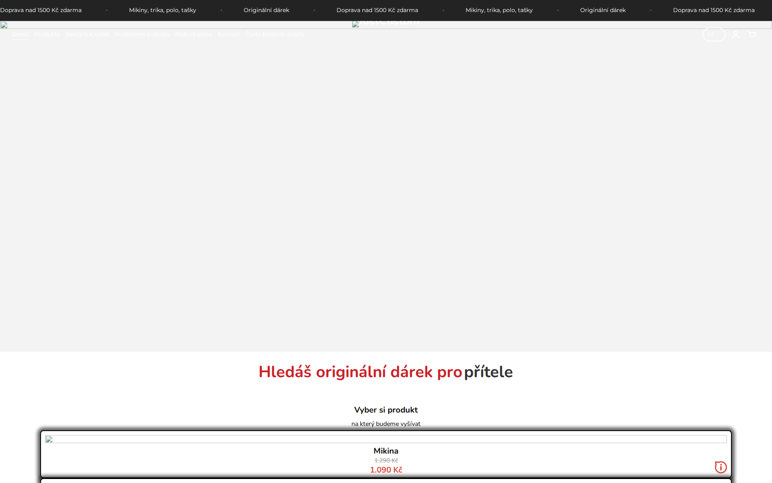Click the account/login person icon
The image size is (772, 483).
(x=736, y=35)
